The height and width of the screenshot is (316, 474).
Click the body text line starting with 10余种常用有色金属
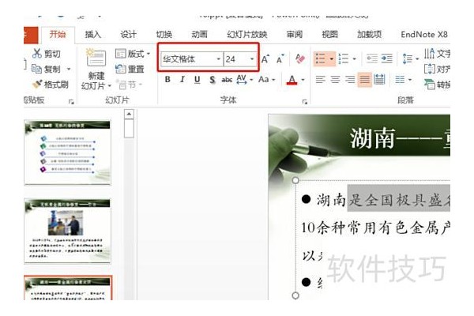376,228
